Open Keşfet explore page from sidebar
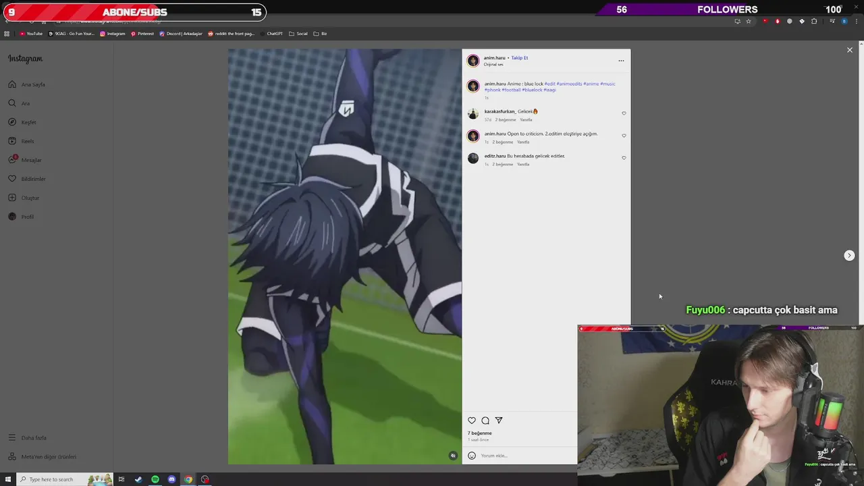This screenshot has height=486, width=864. [x=22, y=122]
